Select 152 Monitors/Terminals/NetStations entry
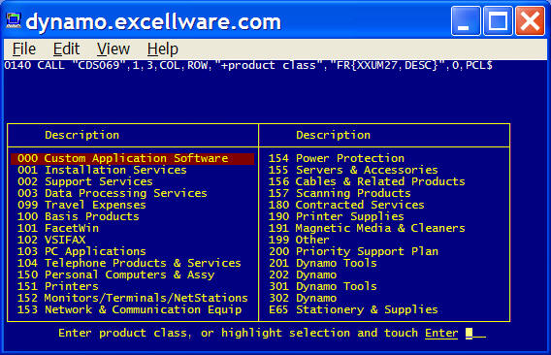 [133, 298]
